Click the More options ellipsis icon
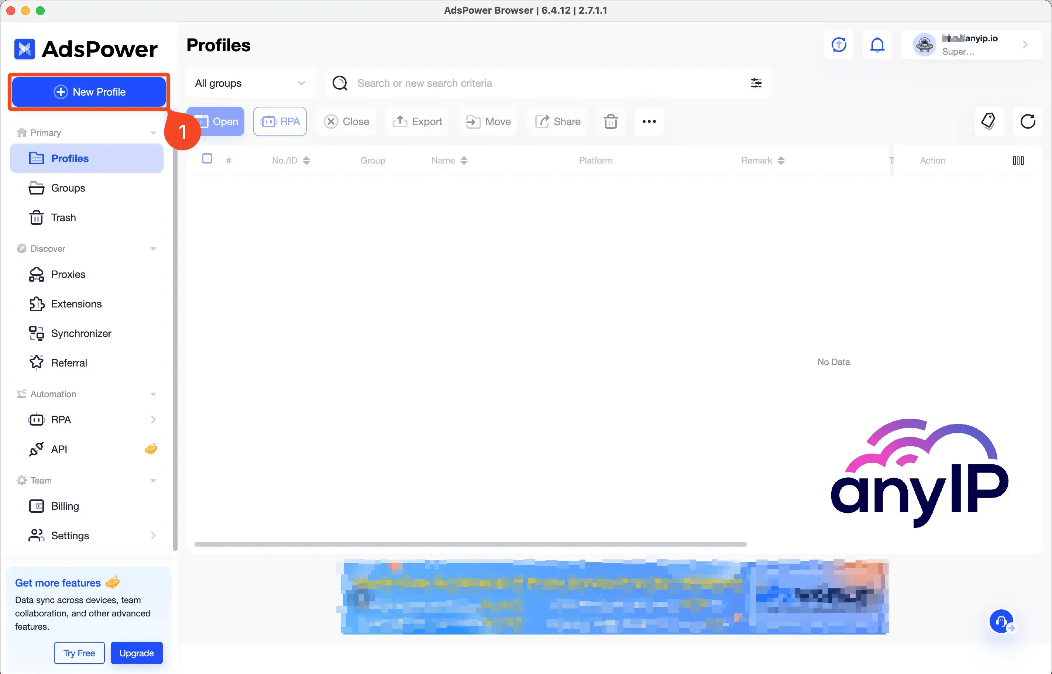The height and width of the screenshot is (674, 1052). [649, 121]
